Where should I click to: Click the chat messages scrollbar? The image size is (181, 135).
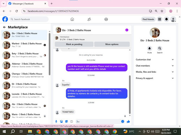tap(130, 95)
